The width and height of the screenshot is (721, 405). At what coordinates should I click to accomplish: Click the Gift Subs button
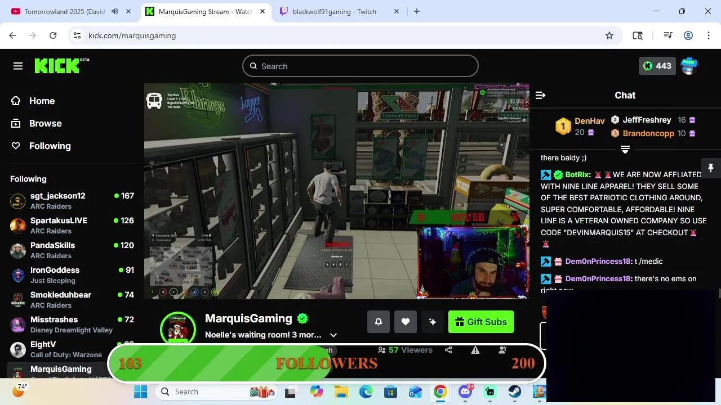click(481, 322)
